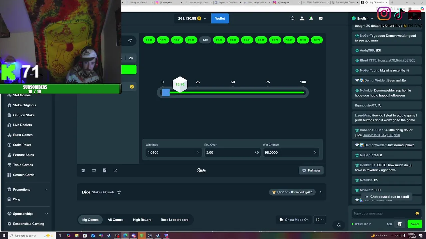Focus the Type your message chat field
Image resolution: width=426 pixels, height=239 pixels.
[x=383, y=213]
